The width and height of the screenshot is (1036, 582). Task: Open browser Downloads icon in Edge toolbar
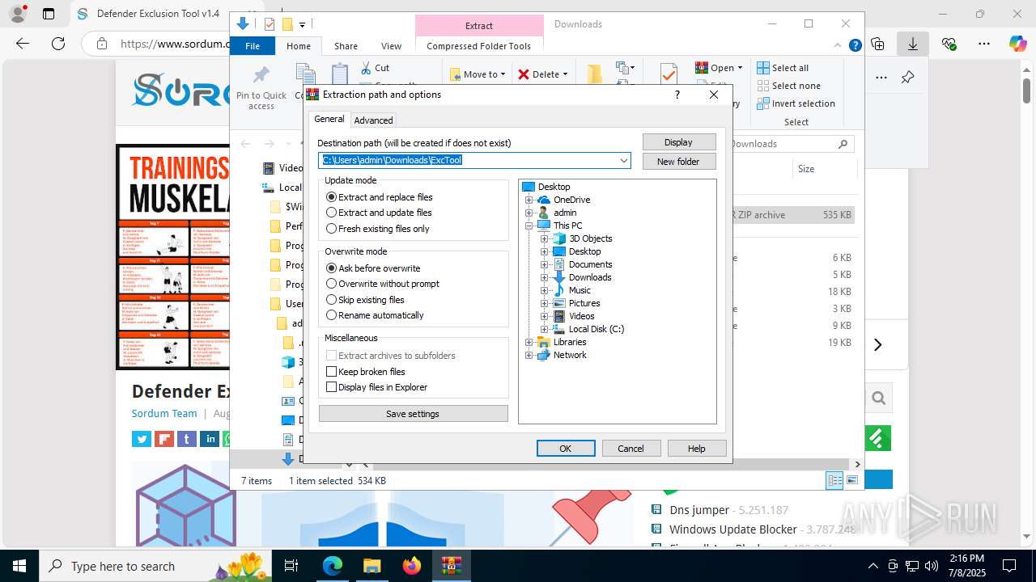click(x=912, y=44)
